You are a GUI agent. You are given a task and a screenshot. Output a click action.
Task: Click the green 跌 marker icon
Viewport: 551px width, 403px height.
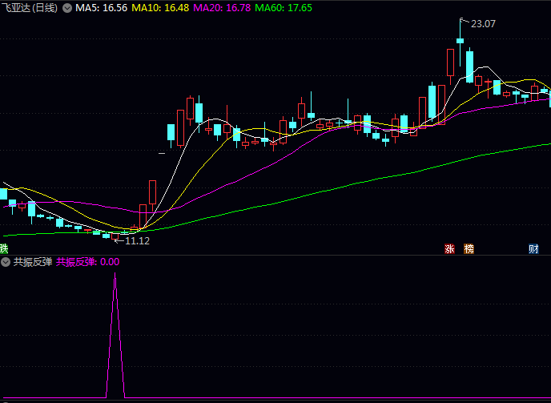point(4,248)
